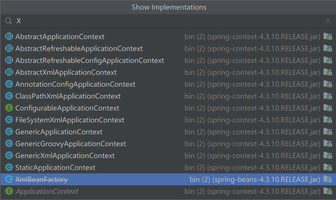Viewport: 336px width, 200px height.
Task: Click the ApplicationContext interface icon
Action: (9, 191)
